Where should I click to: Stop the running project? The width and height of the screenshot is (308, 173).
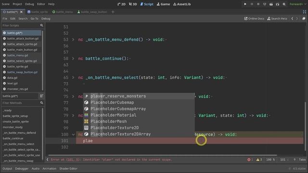pos(258,4)
